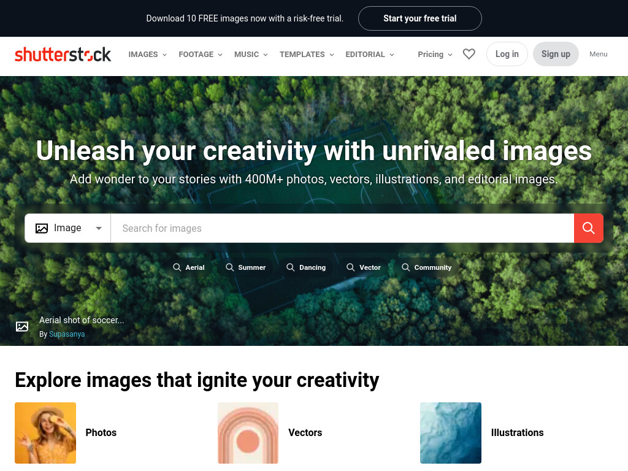
Task: Click Start your free trial button
Action: pos(419,18)
